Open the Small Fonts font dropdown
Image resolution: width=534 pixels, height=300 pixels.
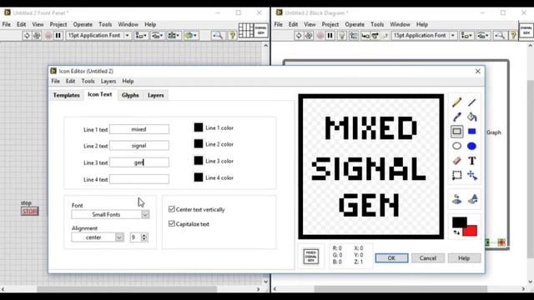145,215
